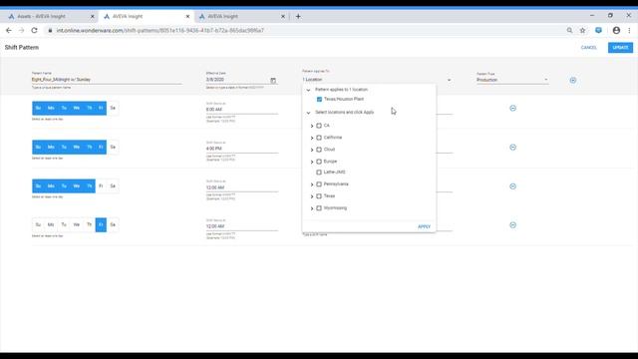View site security lock info
The image size is (638, 359).
pos(50,31)
